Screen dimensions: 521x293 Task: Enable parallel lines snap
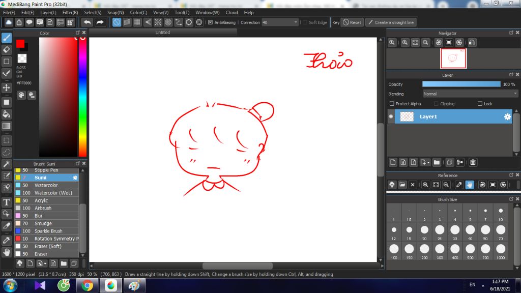(x=127, y=22)
